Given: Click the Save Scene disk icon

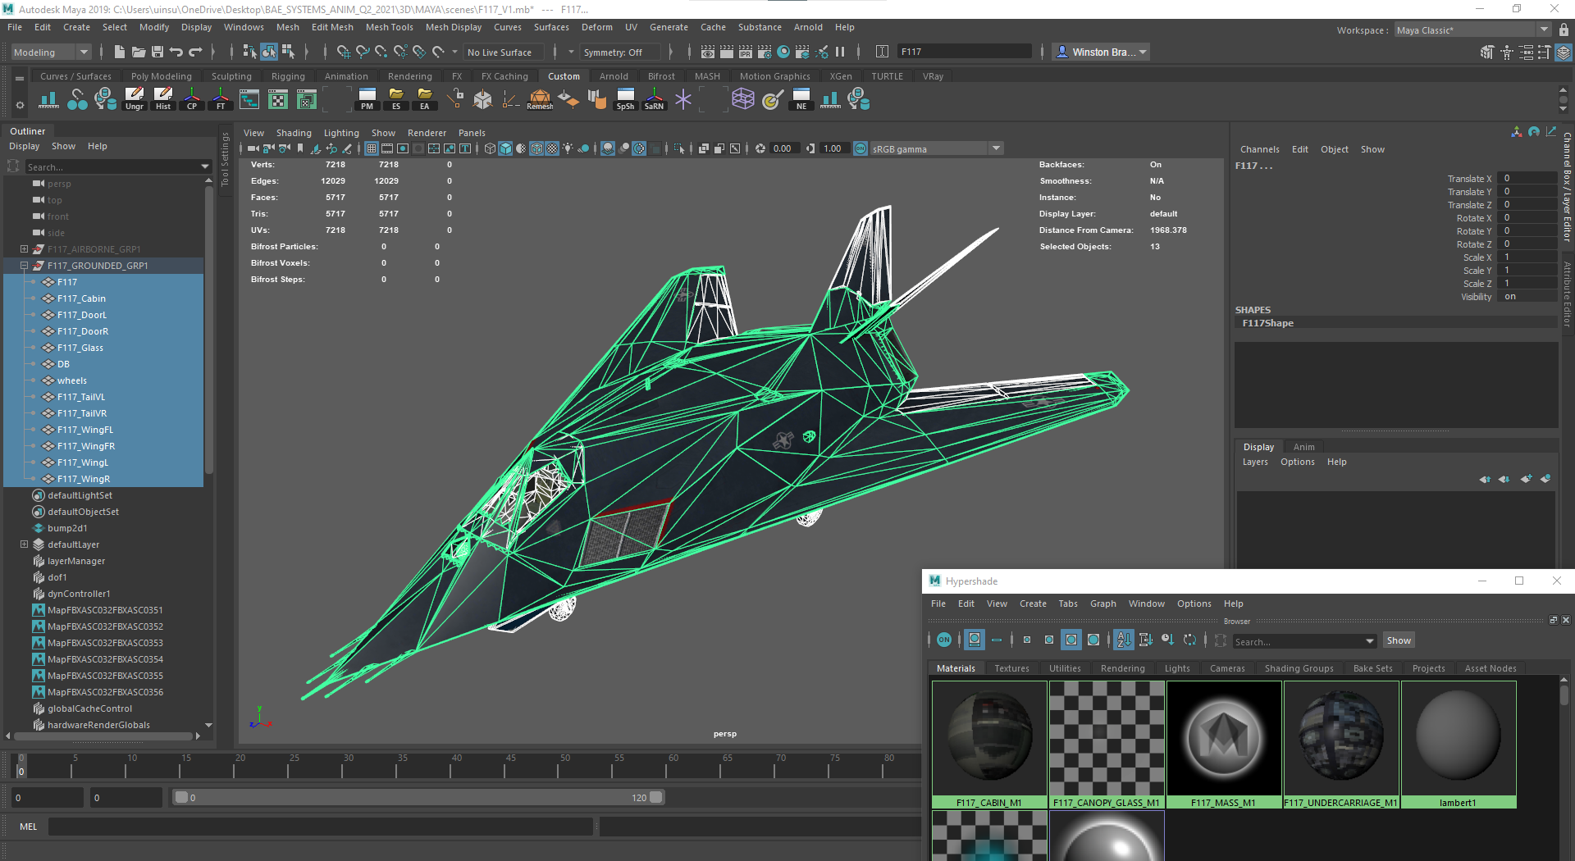Looking at the screenshot, I should (157, 52).
